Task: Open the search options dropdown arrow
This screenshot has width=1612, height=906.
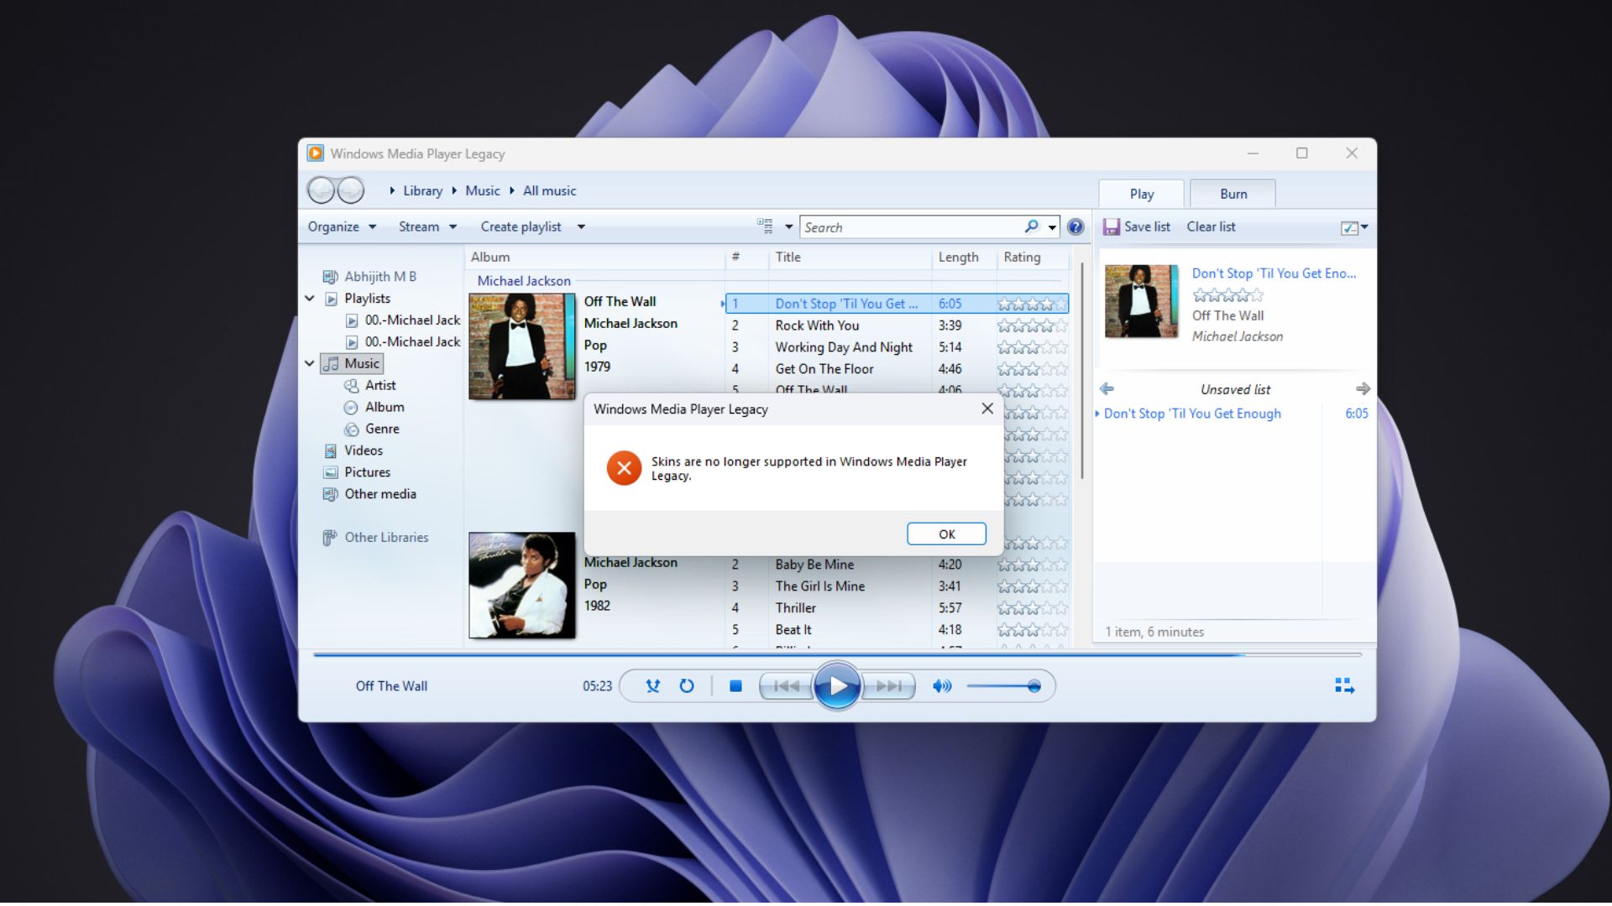Action: tap(1052, 227)
